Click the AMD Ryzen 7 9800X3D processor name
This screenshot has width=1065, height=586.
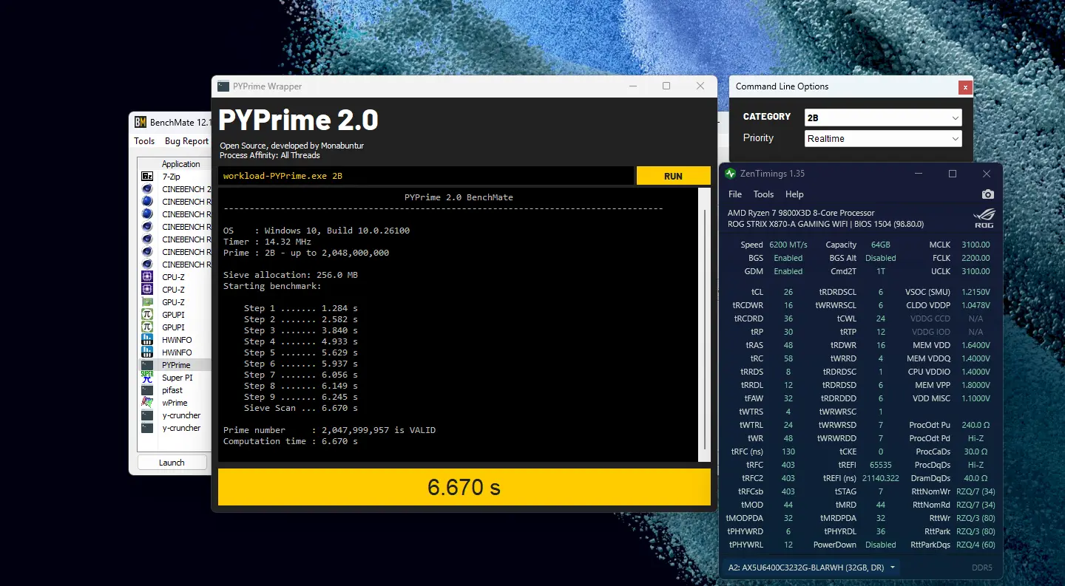pyautogui.click(x=801, y=213)
